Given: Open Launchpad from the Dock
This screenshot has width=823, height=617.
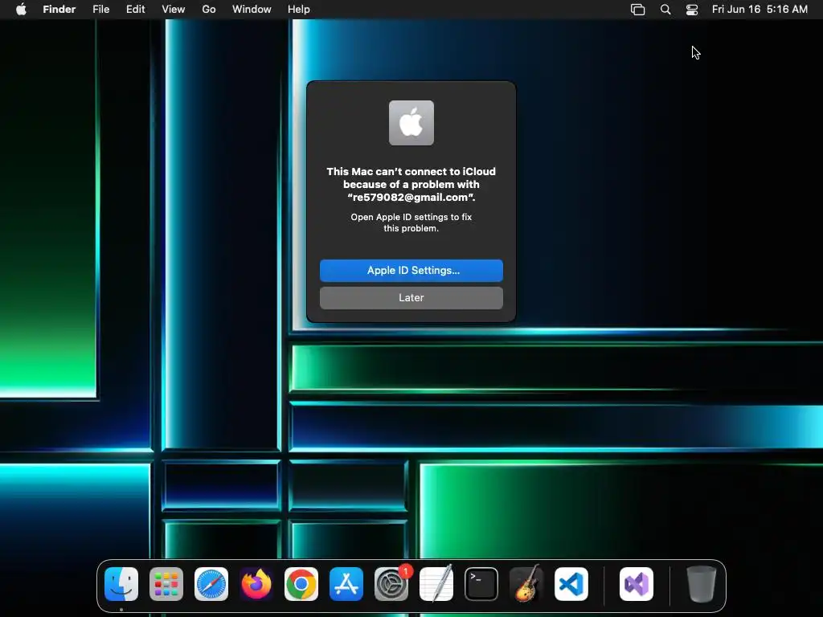Looking at the screenshot, I should (166, 584).
